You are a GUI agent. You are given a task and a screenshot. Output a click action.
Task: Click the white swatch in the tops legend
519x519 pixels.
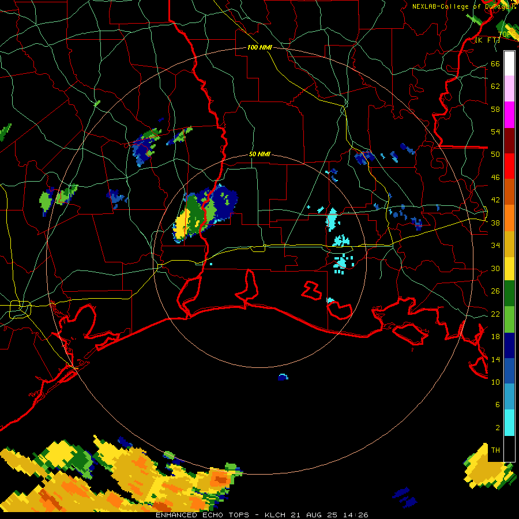click(509, 63)
